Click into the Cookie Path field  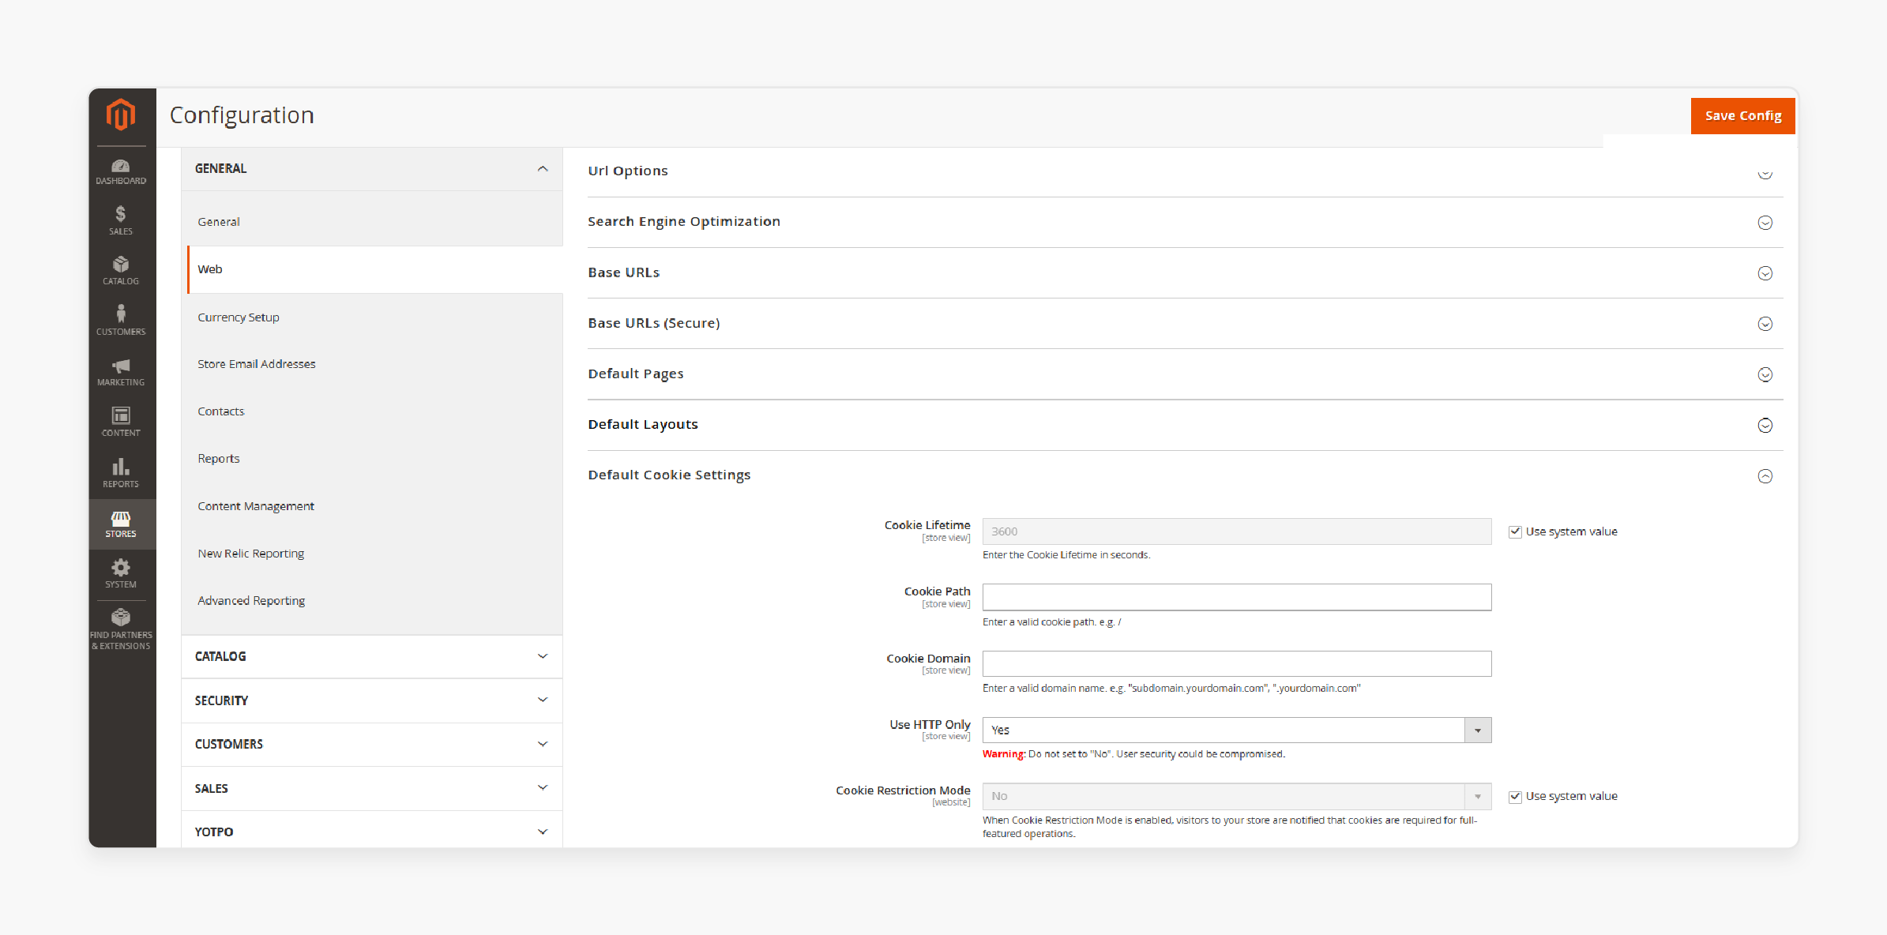1236,597
